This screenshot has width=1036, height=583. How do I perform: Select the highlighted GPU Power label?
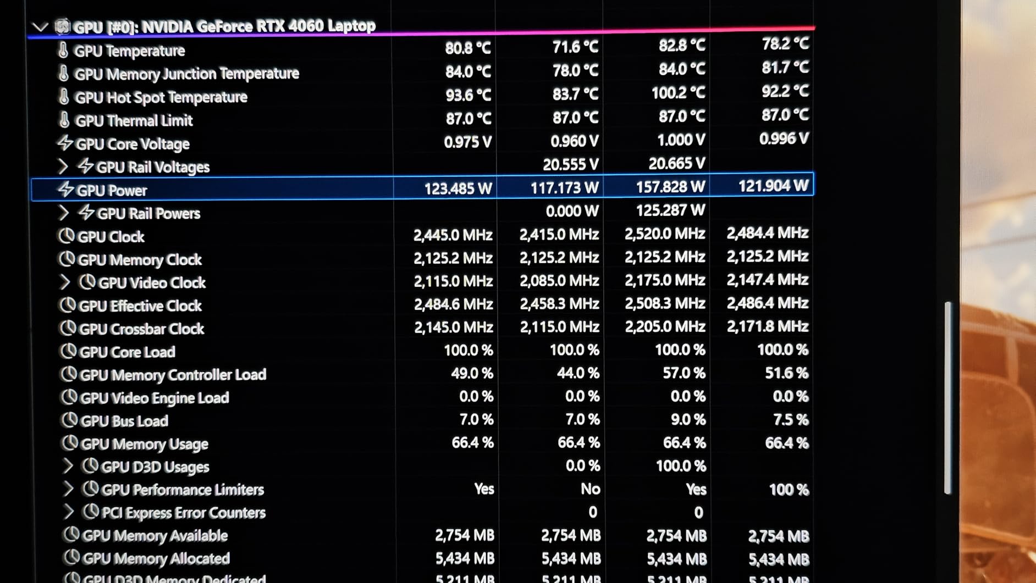click(112, 191)
